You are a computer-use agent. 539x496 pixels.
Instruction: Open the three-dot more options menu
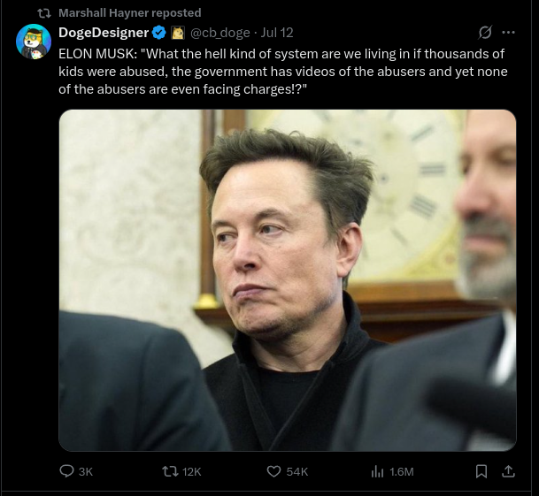coord(508,33)
